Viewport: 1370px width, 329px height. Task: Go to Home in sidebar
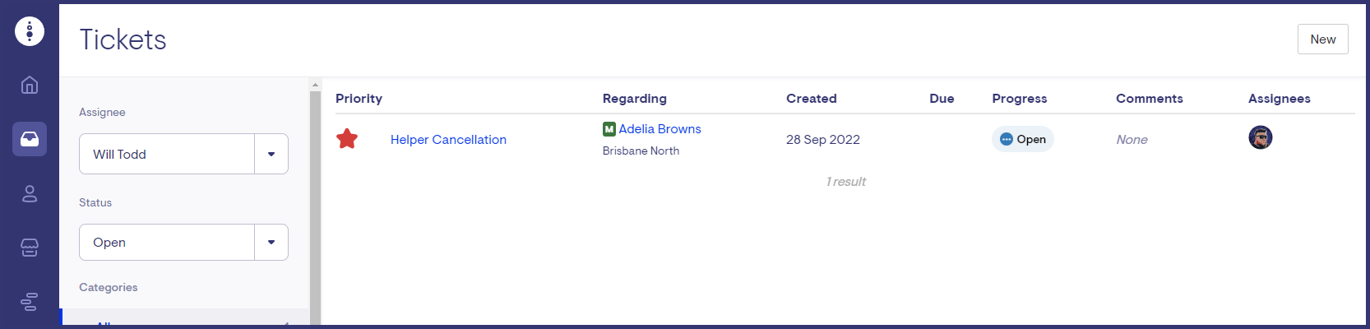point(30,85)
